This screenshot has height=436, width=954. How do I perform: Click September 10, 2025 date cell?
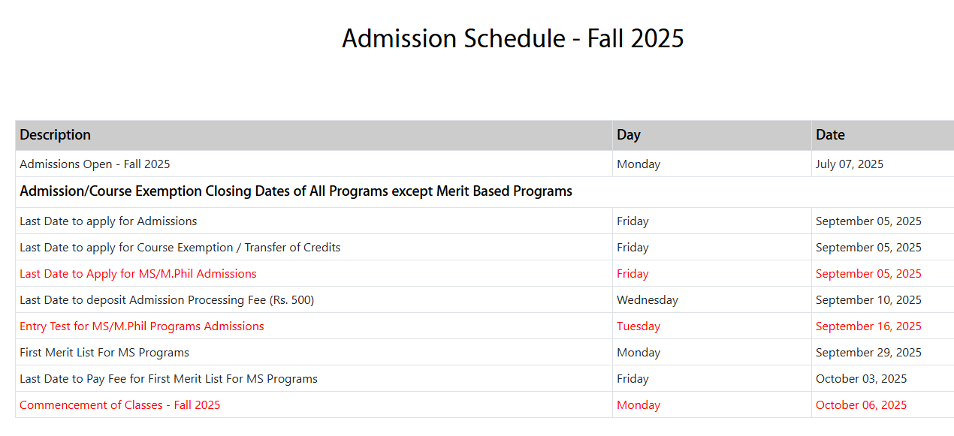(x=868, y=300)
